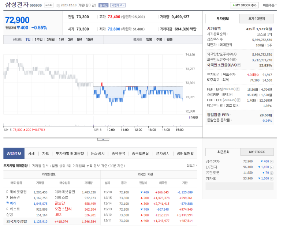283x227 pixels.
Task: Open the 빠른주문 dropdown
Action: (270, 5)
